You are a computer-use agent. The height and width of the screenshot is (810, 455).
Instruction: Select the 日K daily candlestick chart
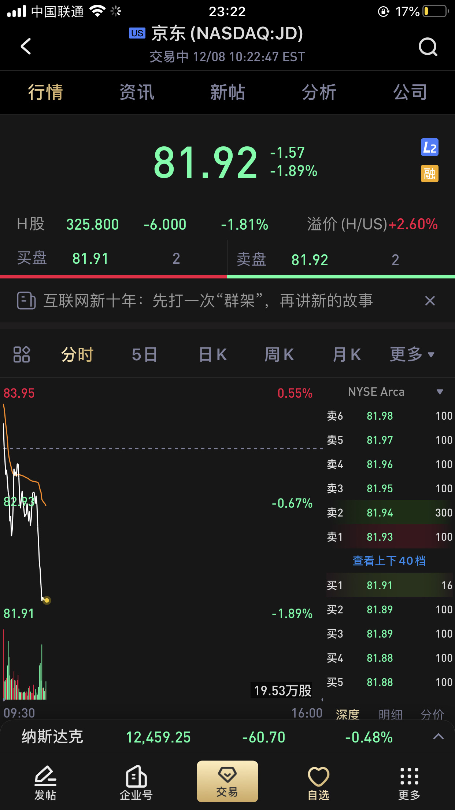click(213, 354)
